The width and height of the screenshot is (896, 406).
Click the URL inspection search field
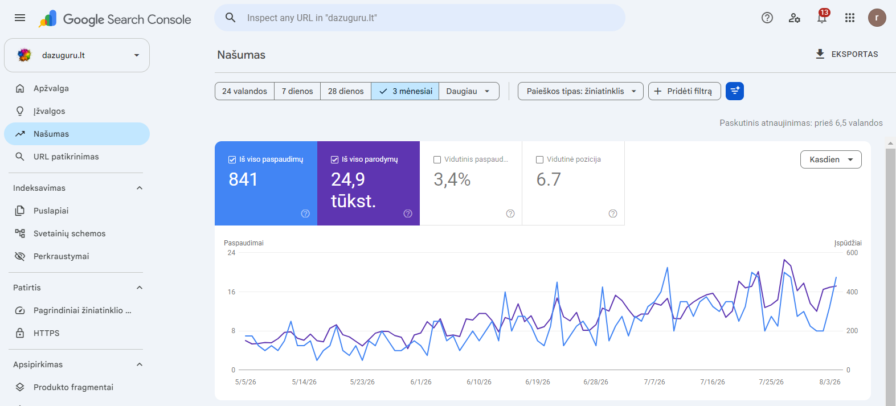pyautogui.click(x=420, y=18)
